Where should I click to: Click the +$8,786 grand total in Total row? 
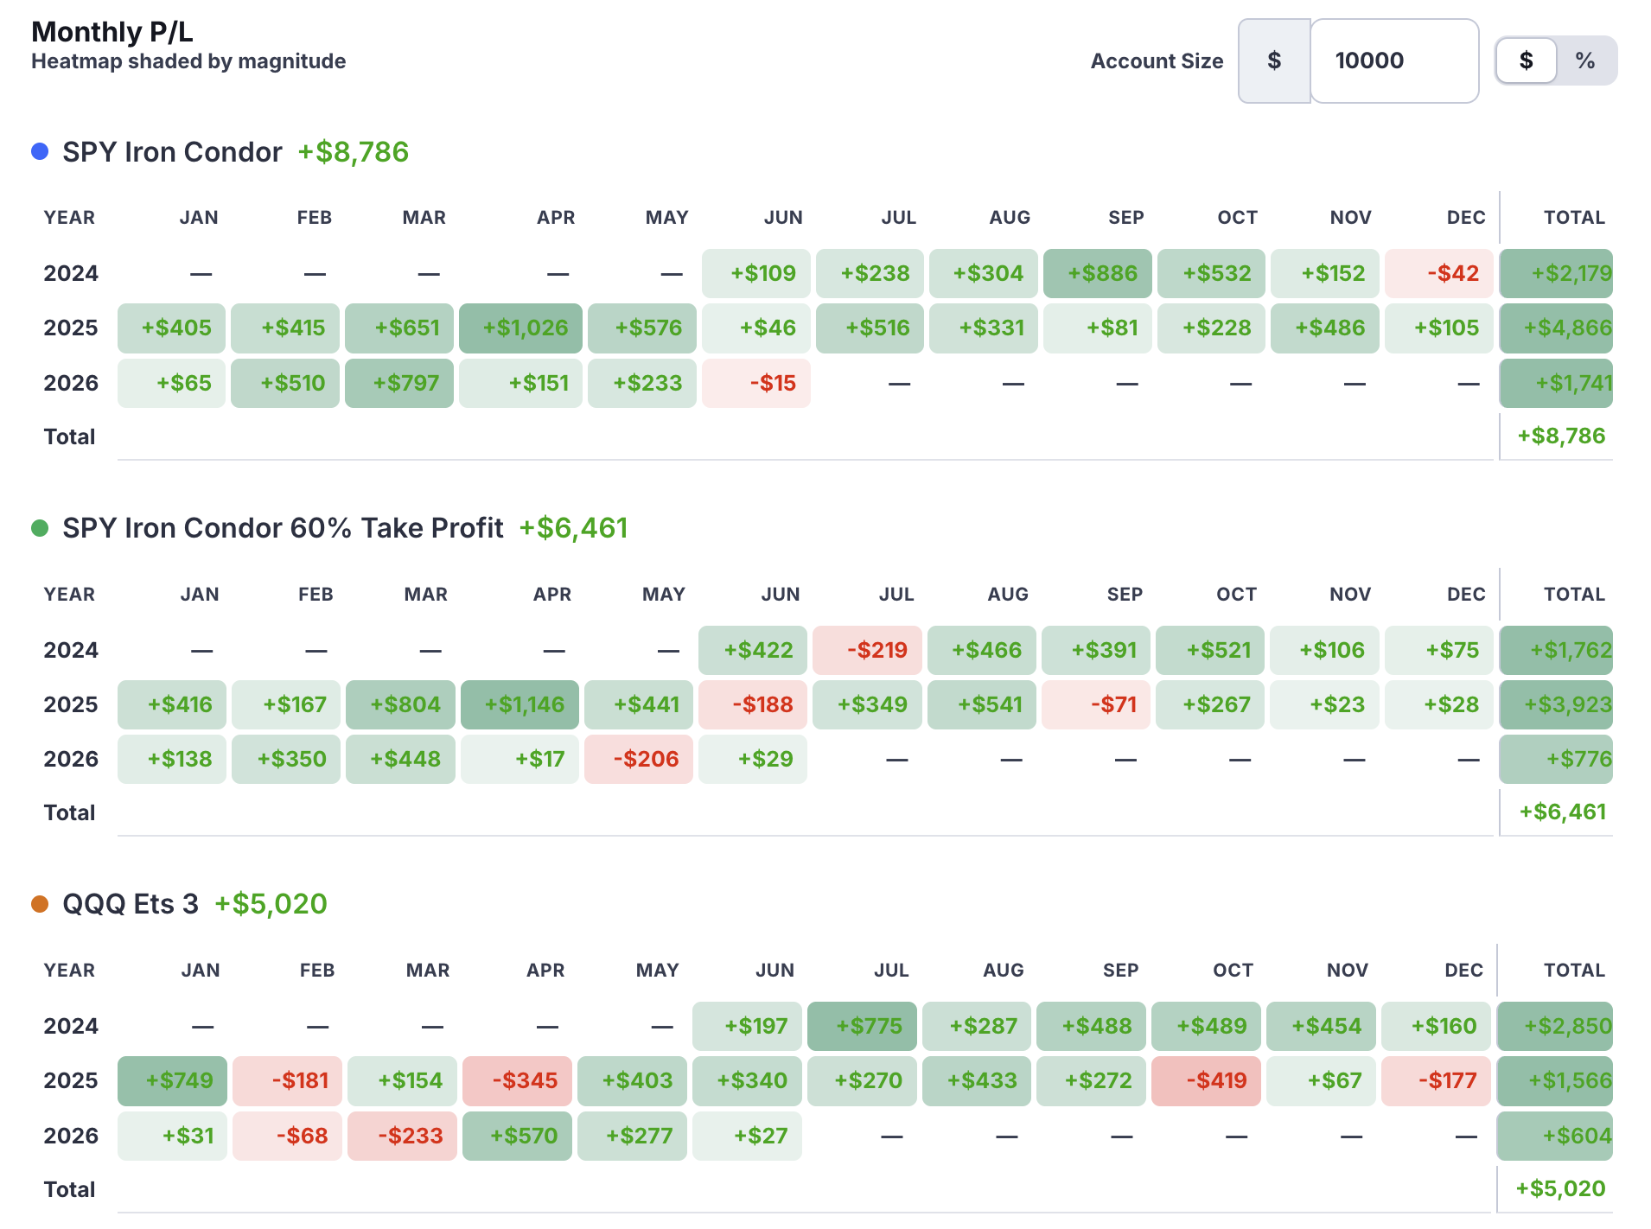[x=1561, y=436]
